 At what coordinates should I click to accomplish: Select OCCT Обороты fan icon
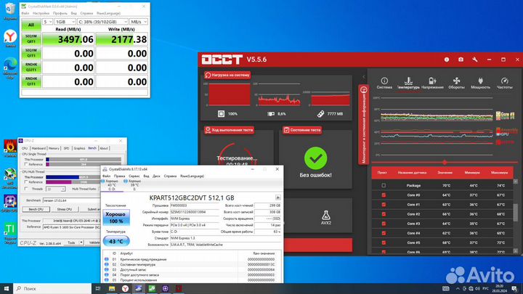coord(456,81)
